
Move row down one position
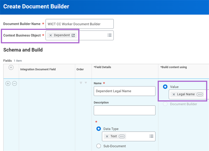pyautogui.click(x=86, y=83)
